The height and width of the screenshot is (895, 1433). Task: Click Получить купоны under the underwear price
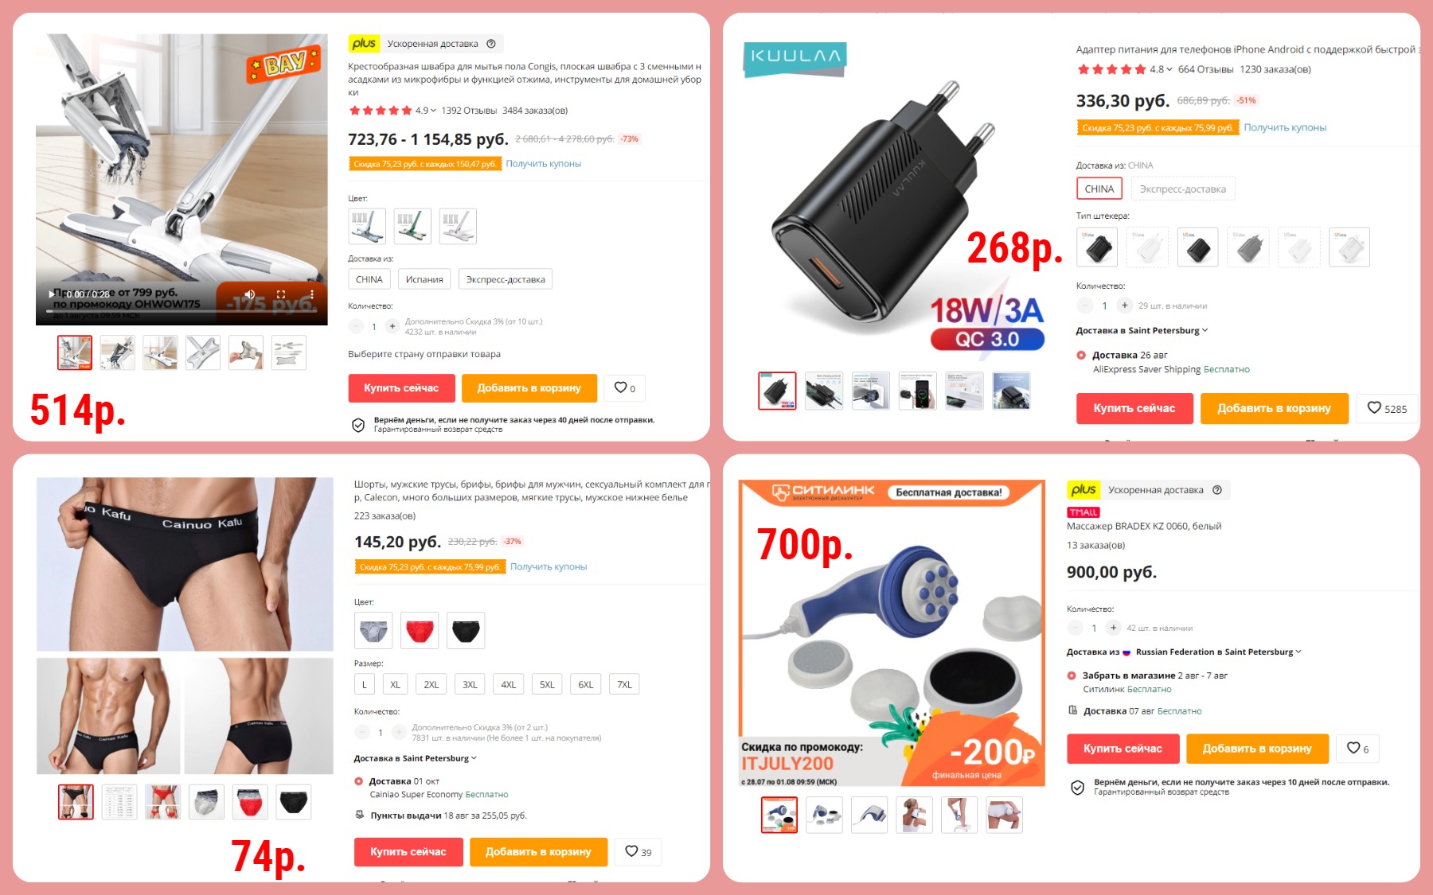(549, 566)
